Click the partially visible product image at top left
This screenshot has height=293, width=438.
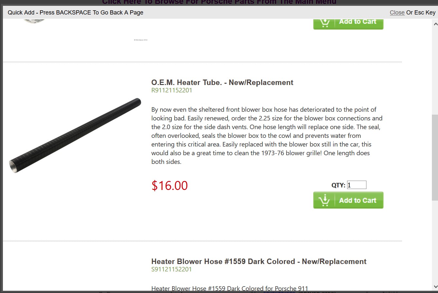34,21
